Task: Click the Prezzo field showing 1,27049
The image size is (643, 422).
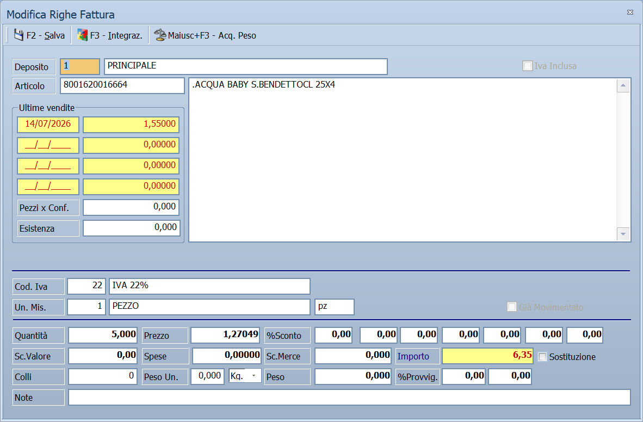Action: [225, 335]
